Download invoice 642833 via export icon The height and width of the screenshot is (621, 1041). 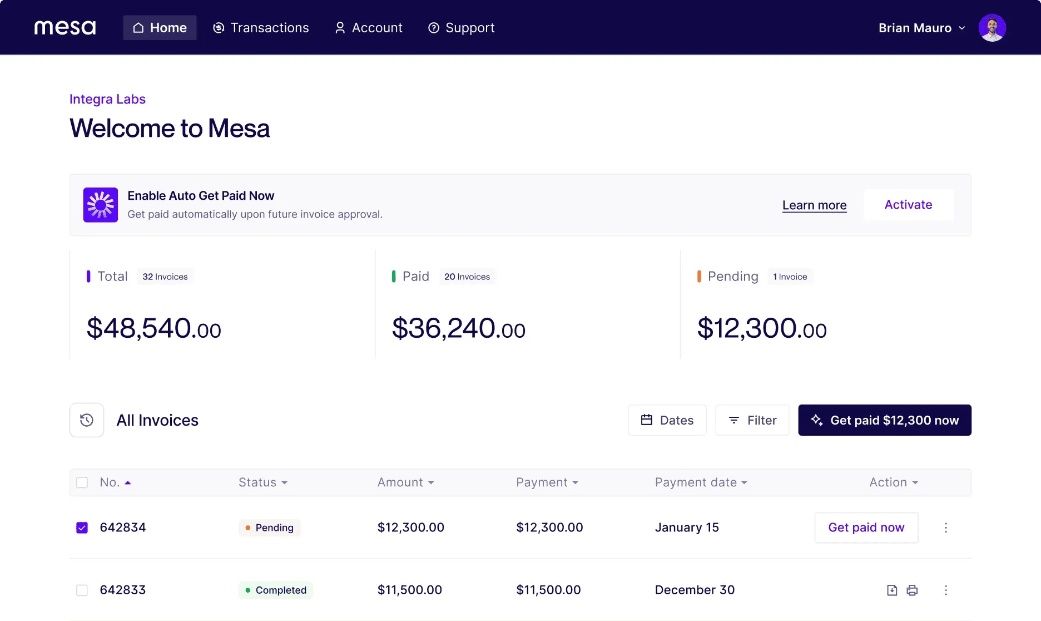(891, 590)
